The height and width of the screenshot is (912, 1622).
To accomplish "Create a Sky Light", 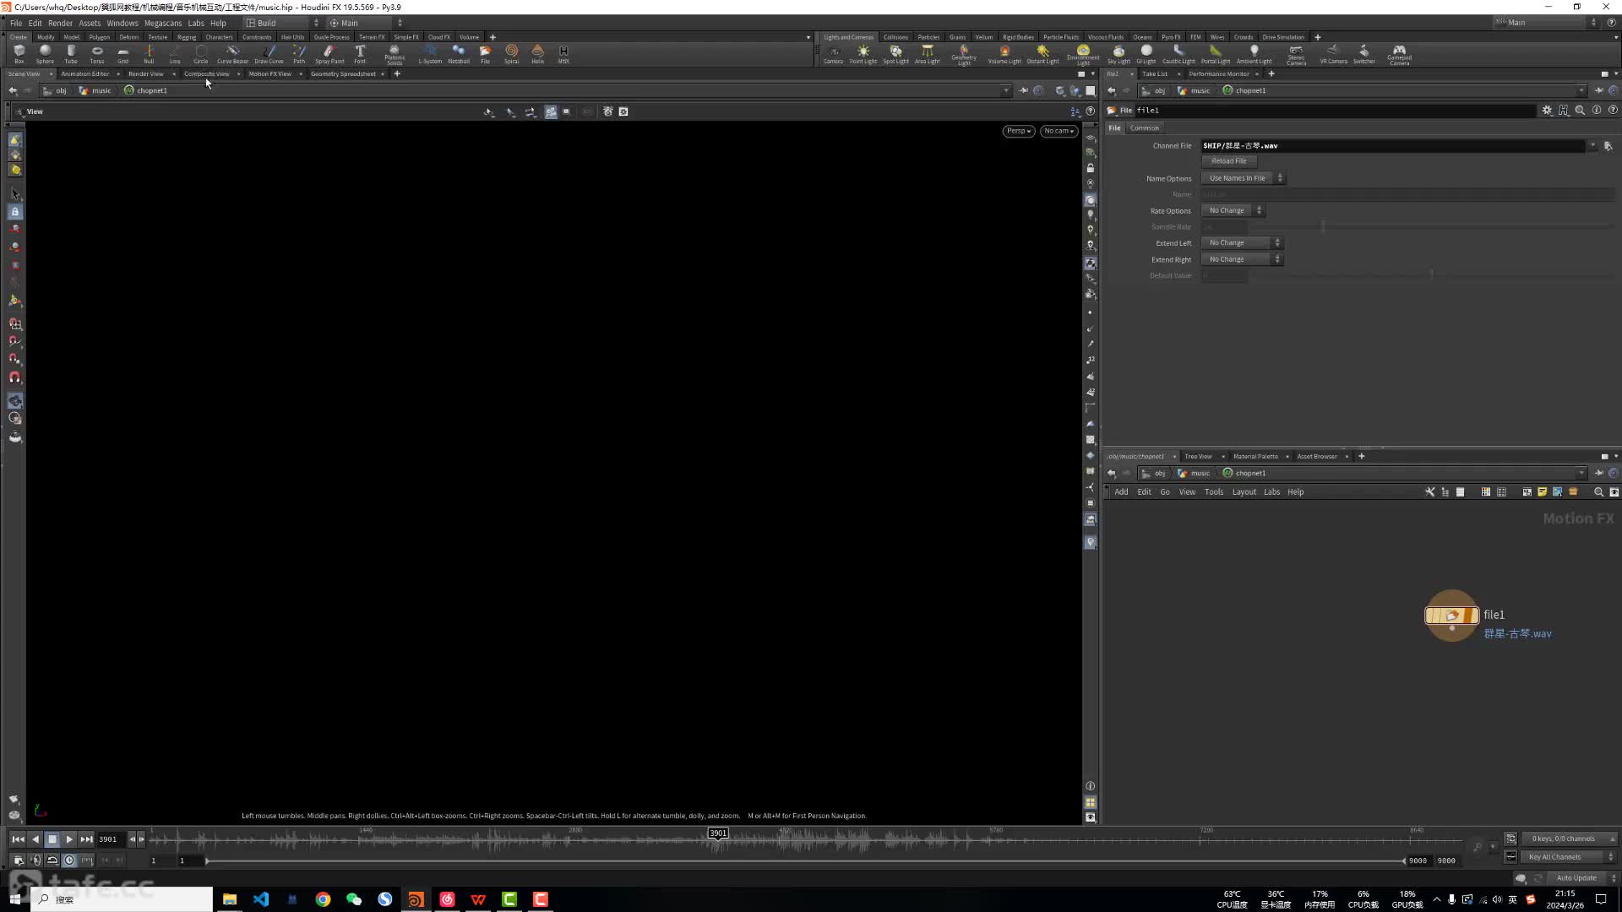I will (1119, 54).
